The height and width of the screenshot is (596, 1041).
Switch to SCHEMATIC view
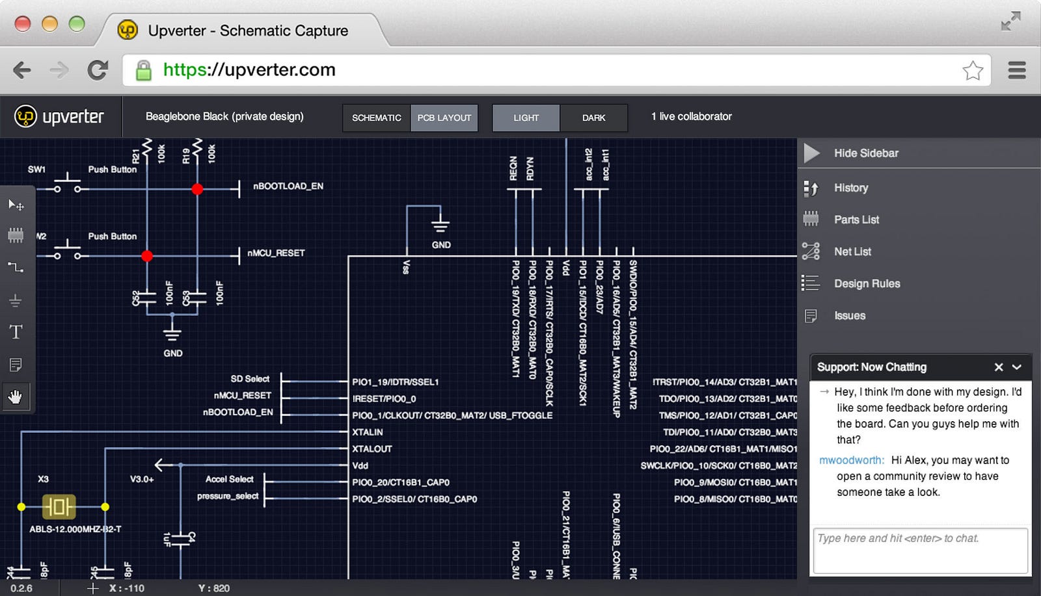pos(377,118)
